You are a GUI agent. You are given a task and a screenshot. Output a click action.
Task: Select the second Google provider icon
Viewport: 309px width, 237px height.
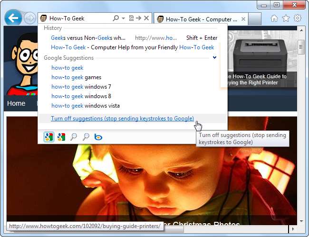click(x=61, y=137)
